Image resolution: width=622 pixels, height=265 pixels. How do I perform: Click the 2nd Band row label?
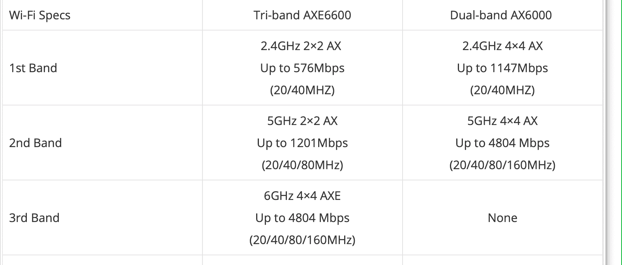pos(36,143)
